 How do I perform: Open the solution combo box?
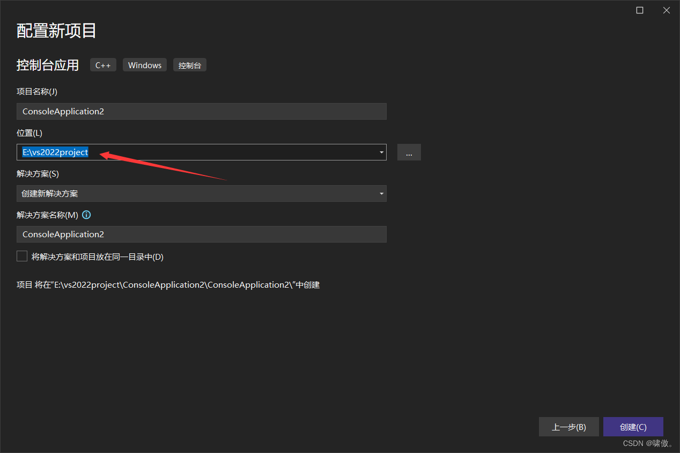coord(201,194)
